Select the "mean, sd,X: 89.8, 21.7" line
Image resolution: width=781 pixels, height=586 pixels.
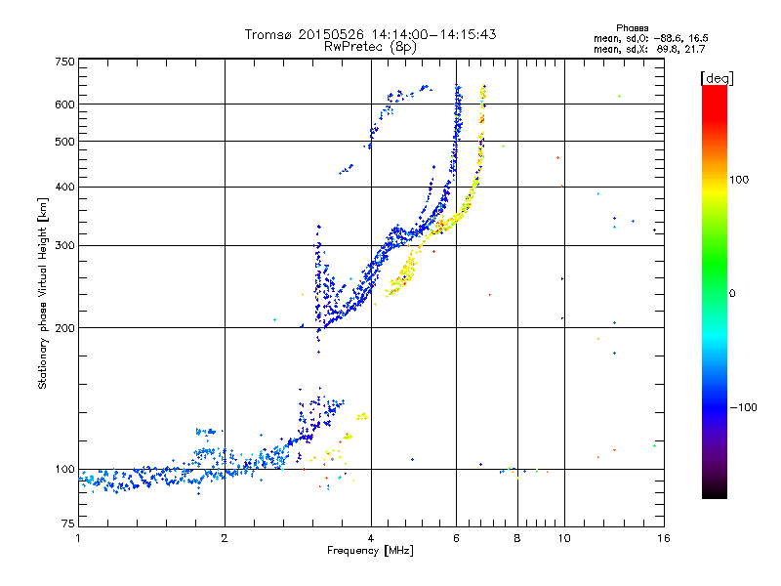click(x=649, y=49)
